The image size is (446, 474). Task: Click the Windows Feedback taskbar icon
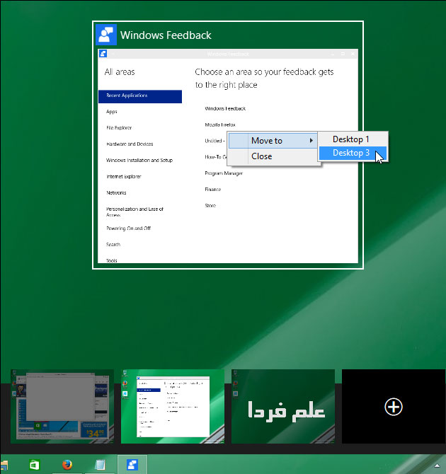tap(132, 465)
